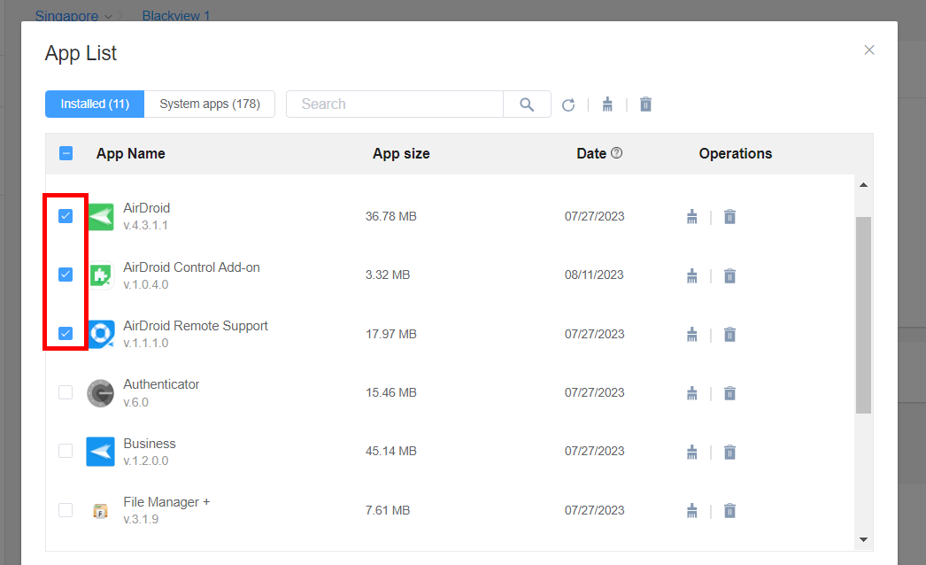
Task: Click the 08/11/2023 date value
Action: click(594, 275)
